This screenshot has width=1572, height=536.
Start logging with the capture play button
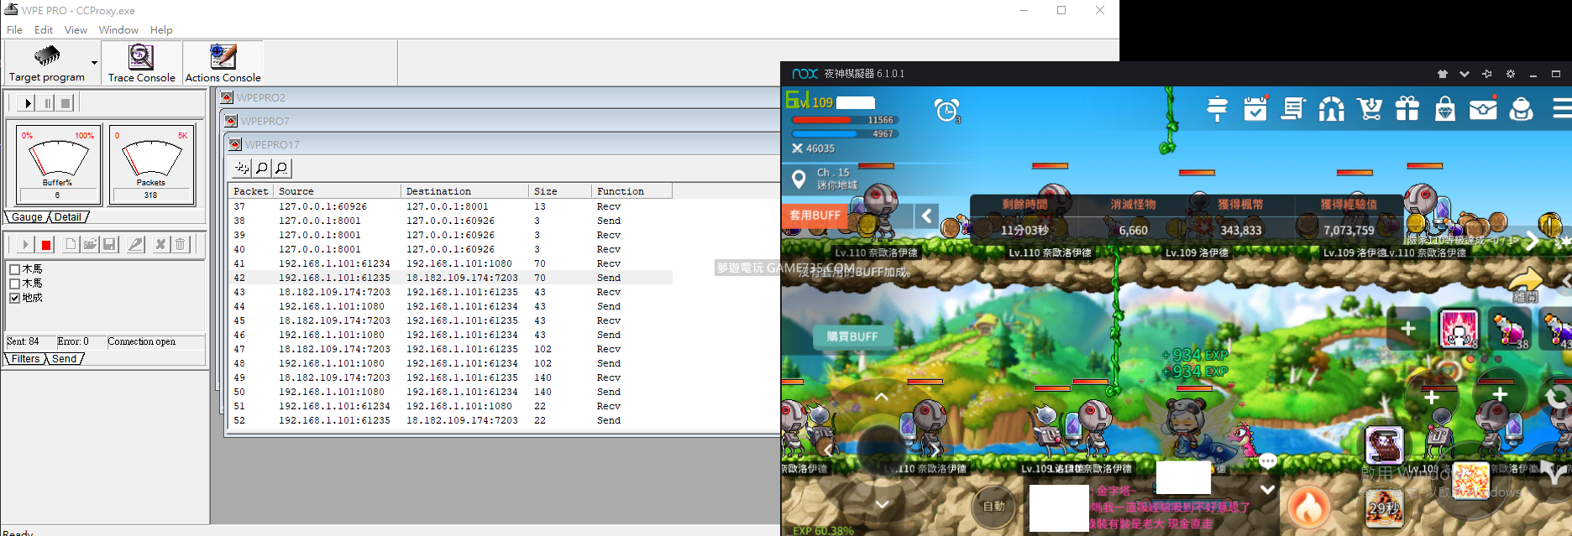(x=28, y=103)
